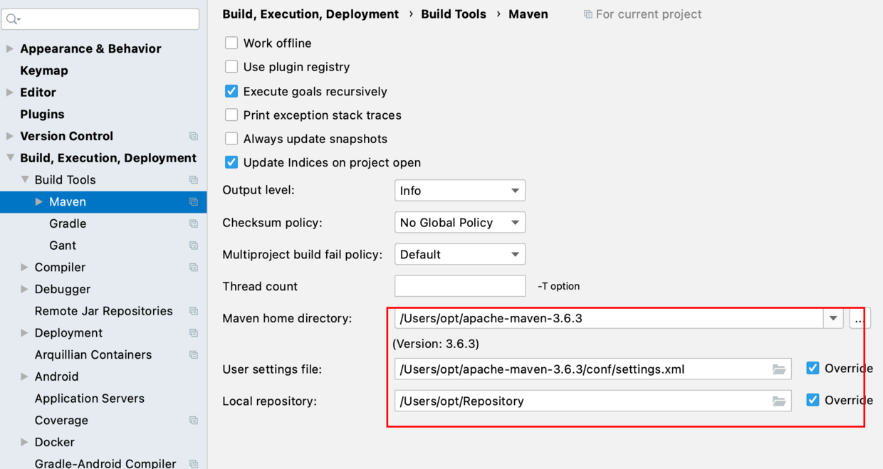Screen dimensions: 883x469
Task: Expand the Docker node
Action: click(25, 443)
